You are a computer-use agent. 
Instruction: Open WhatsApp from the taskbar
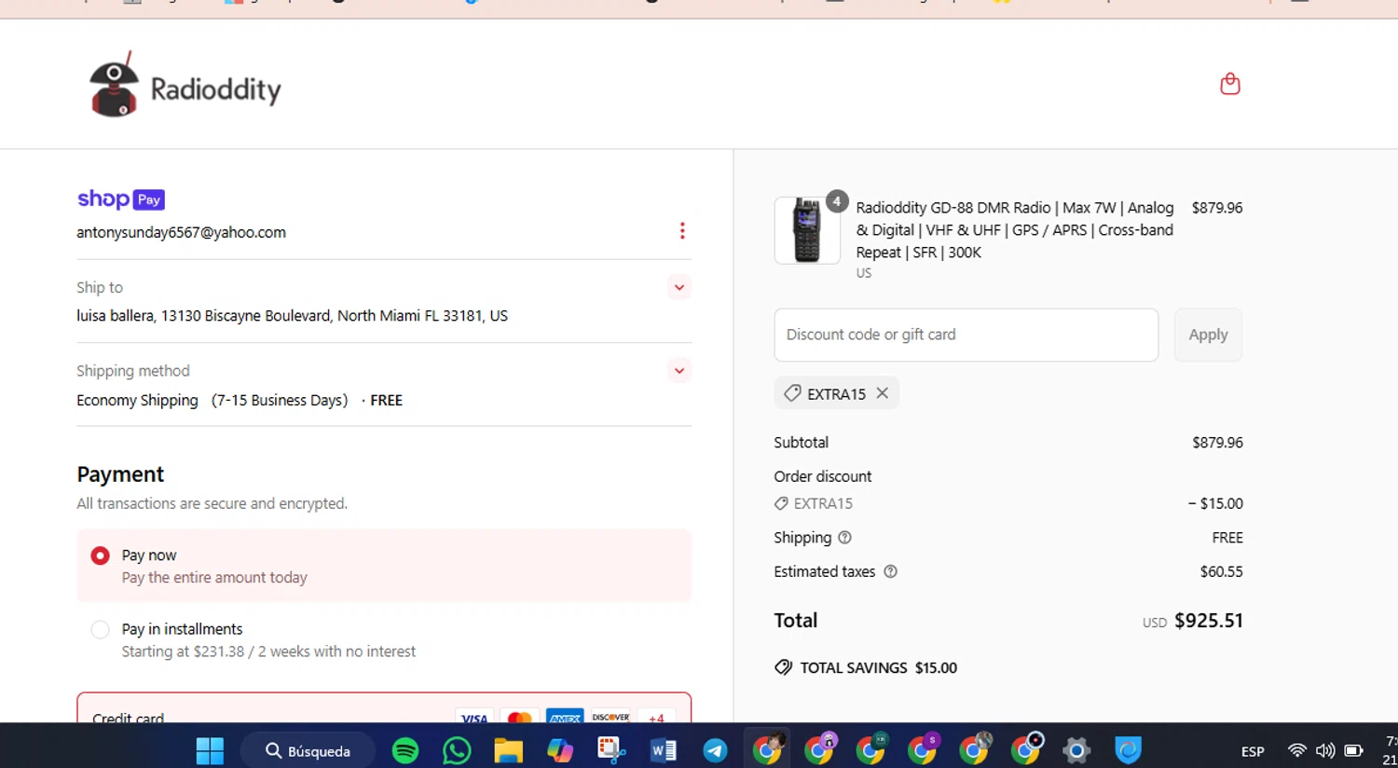pos(457,750)
